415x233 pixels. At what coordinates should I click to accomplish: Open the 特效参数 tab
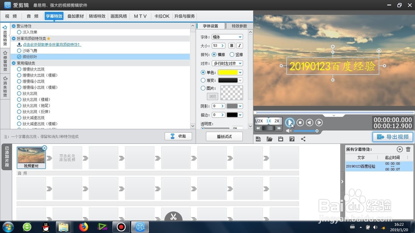(239, 26)
